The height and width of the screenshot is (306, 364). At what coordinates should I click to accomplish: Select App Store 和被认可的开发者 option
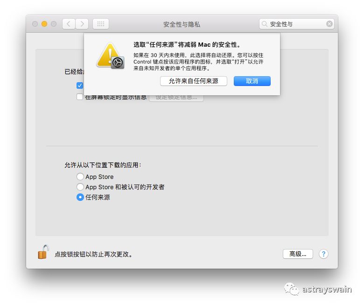tap(80, 187)
